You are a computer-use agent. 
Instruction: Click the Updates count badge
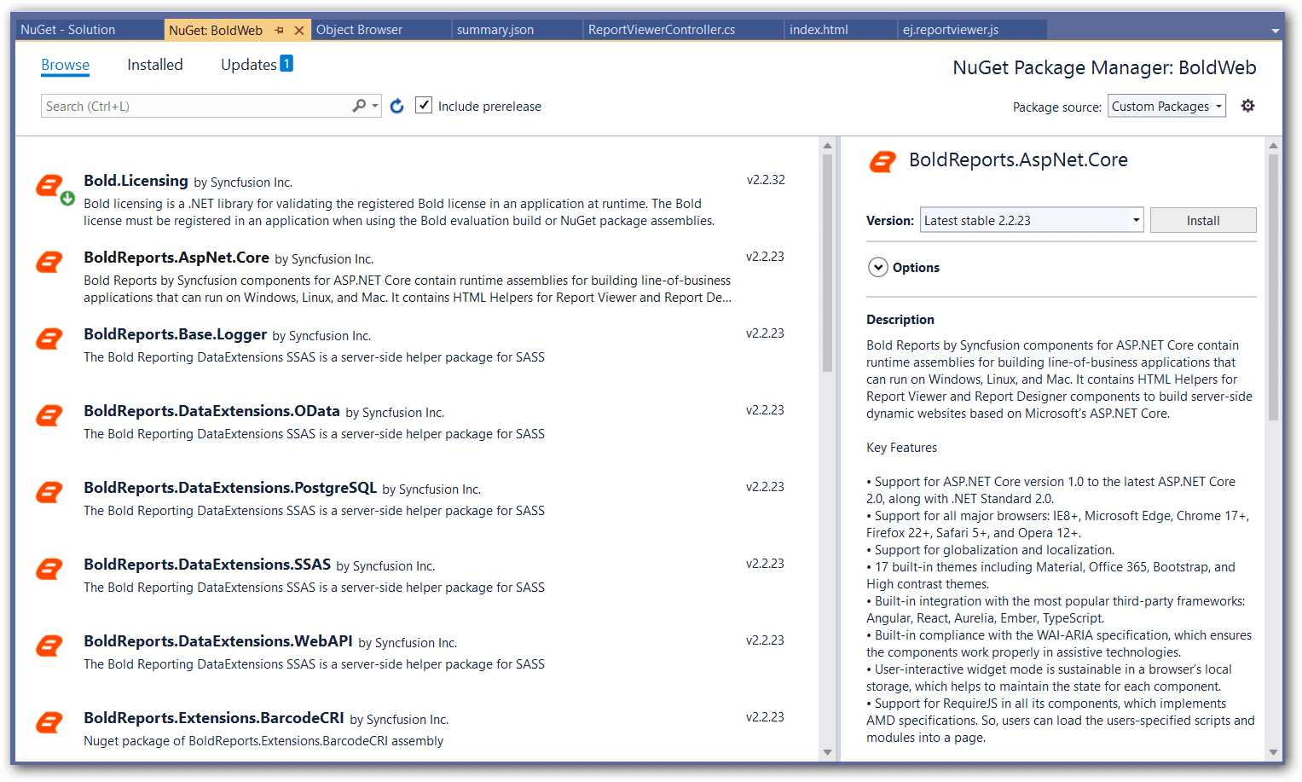click(x=286, y=63)
